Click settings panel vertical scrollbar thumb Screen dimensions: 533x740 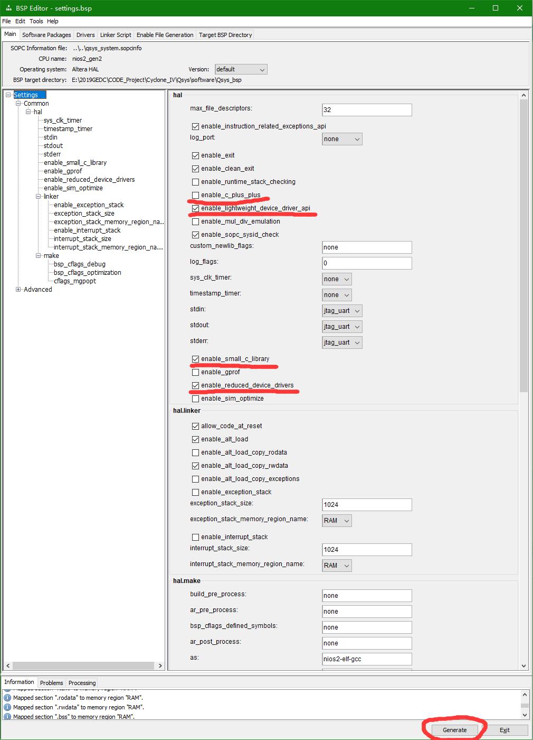[524, 246]
